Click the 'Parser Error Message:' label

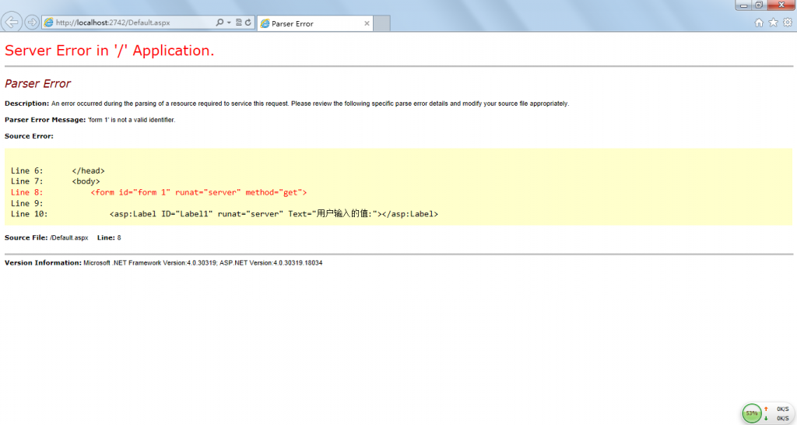[x=45, y=120]
